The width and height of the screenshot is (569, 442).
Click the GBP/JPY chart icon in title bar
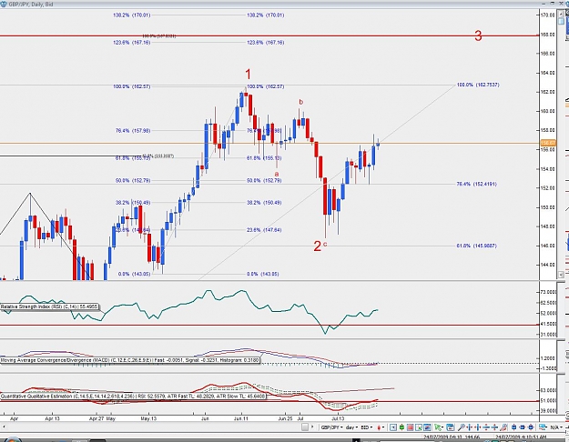(x=4, y=4)
